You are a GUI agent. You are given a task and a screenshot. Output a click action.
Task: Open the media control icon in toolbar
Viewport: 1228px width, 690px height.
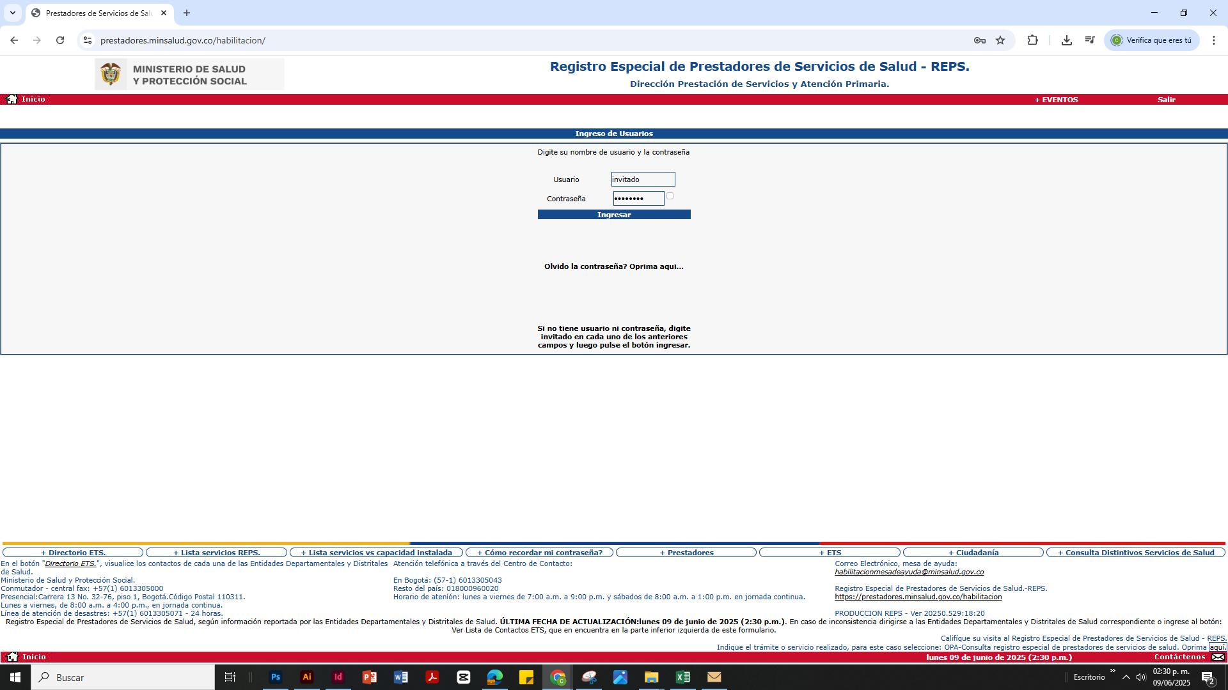point(1090,40)
